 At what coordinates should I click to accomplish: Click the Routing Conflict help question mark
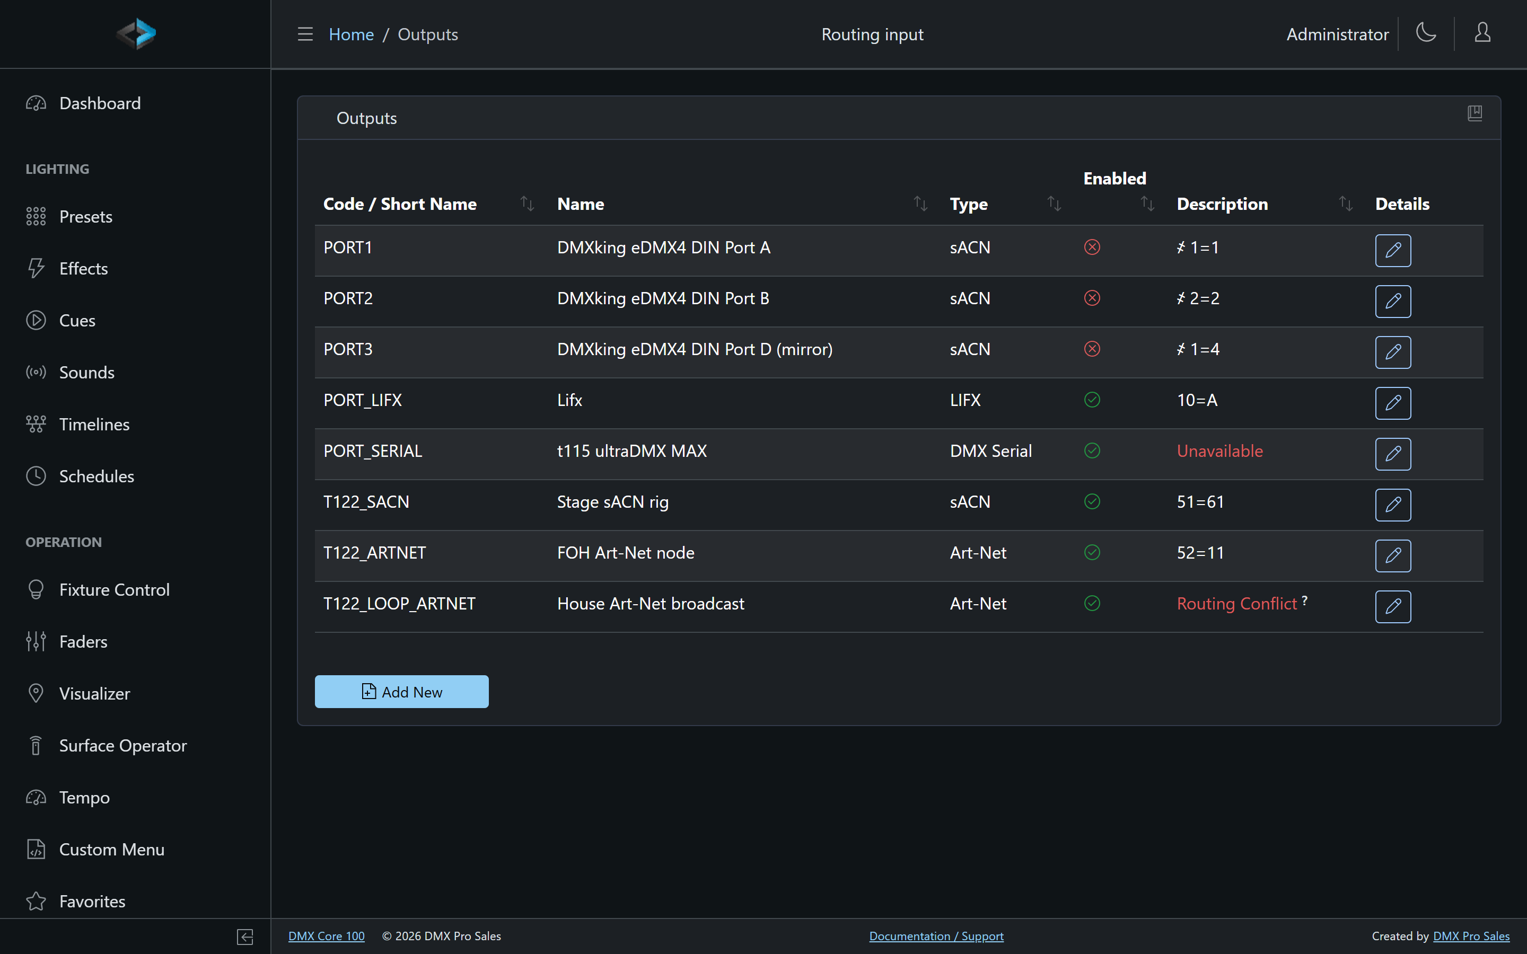click(x=1304, y=600)
